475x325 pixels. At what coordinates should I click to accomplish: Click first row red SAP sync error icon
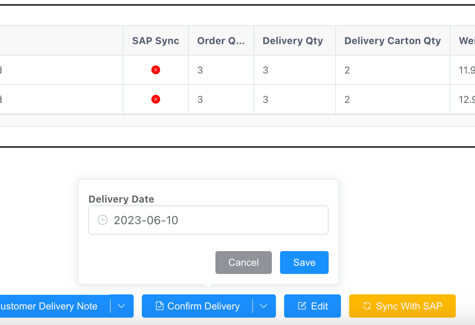(155, 70)
